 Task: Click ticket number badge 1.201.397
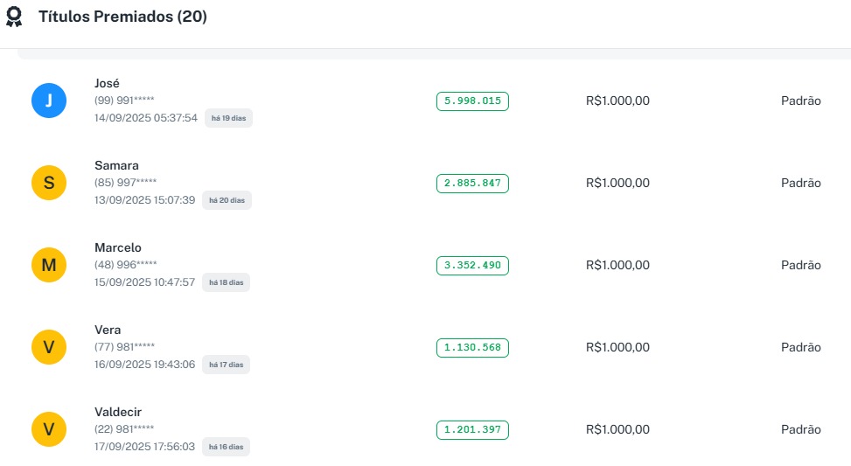click(x=472, y=430)
